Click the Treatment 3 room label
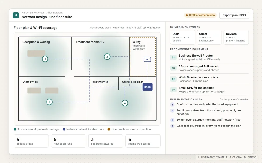This screenshot has width=262, height=163. pos(100,82)
